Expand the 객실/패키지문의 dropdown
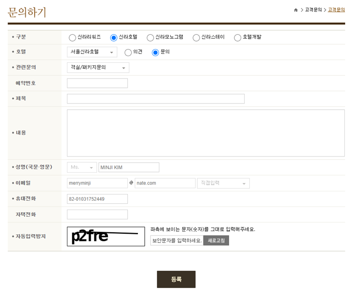The image size is (351, 293). (x=98, y=68)
